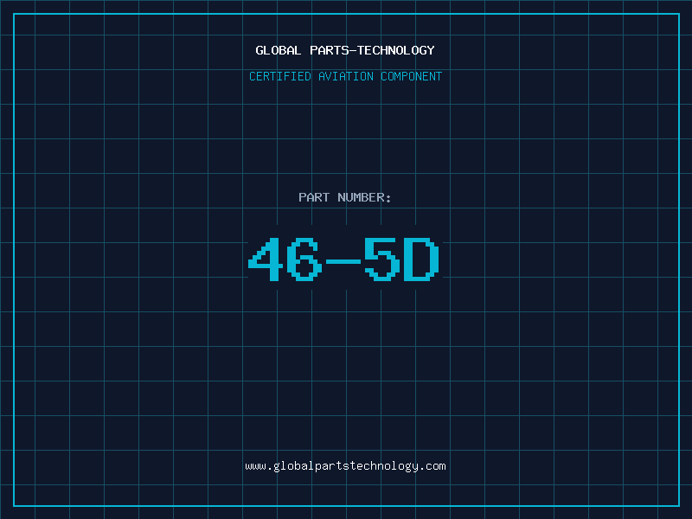
Task: Click the CERTIFIED AVIATION COMPONENT subtitle
Action: [x=345, y=76]
